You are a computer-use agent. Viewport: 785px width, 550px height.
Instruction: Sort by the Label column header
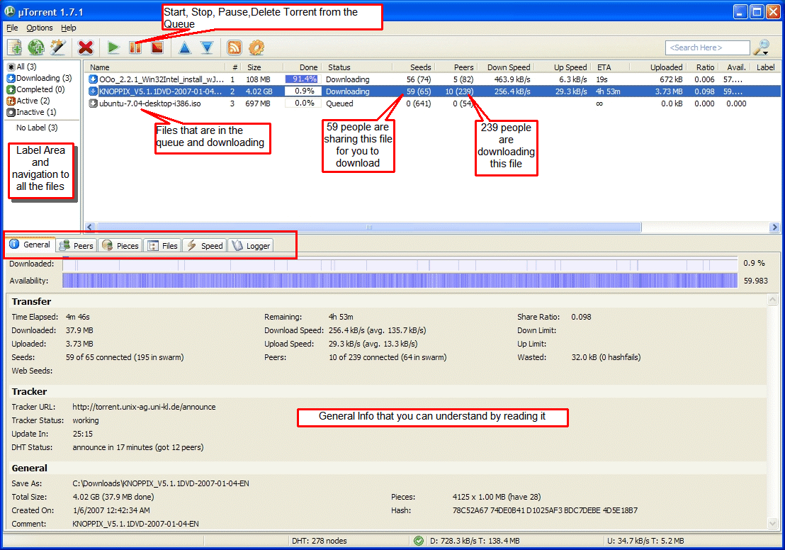point(765,67)
